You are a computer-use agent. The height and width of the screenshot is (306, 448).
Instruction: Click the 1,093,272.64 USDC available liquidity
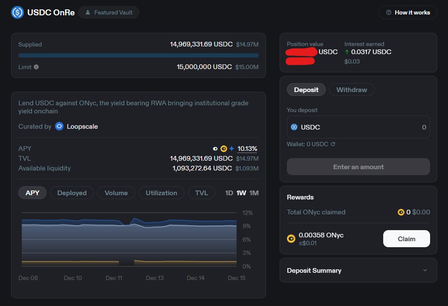[x=202, y=168]
